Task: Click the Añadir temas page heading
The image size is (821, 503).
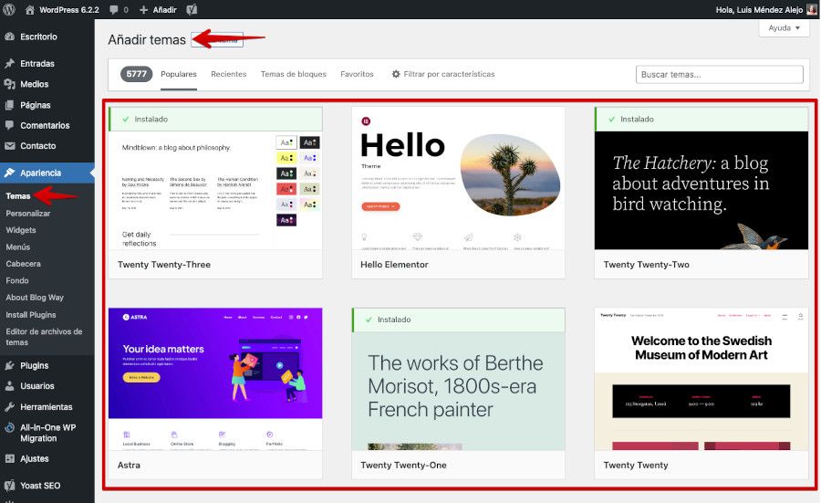Action: point(147,40)
